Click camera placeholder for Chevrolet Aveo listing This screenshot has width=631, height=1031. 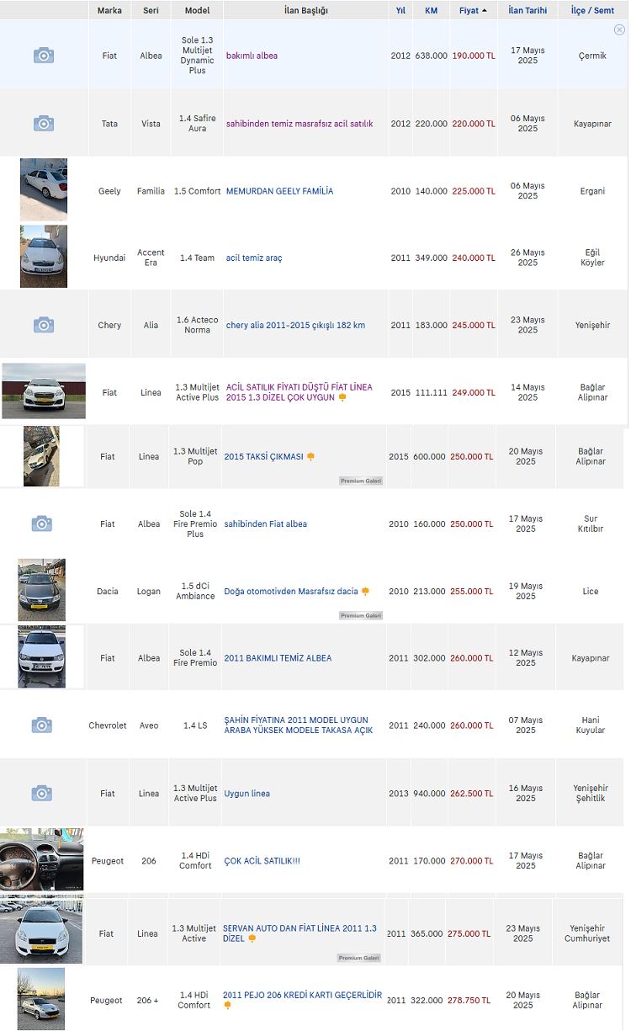tap(42, 725)
